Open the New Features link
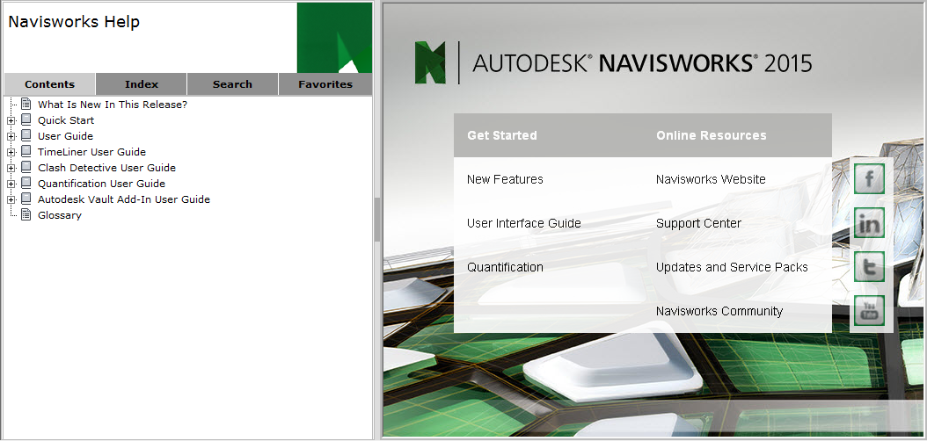 (x=505, y=179)
